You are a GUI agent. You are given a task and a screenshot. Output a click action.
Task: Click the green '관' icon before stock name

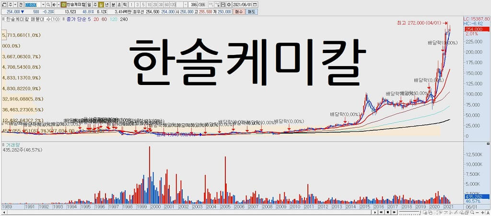63,5
